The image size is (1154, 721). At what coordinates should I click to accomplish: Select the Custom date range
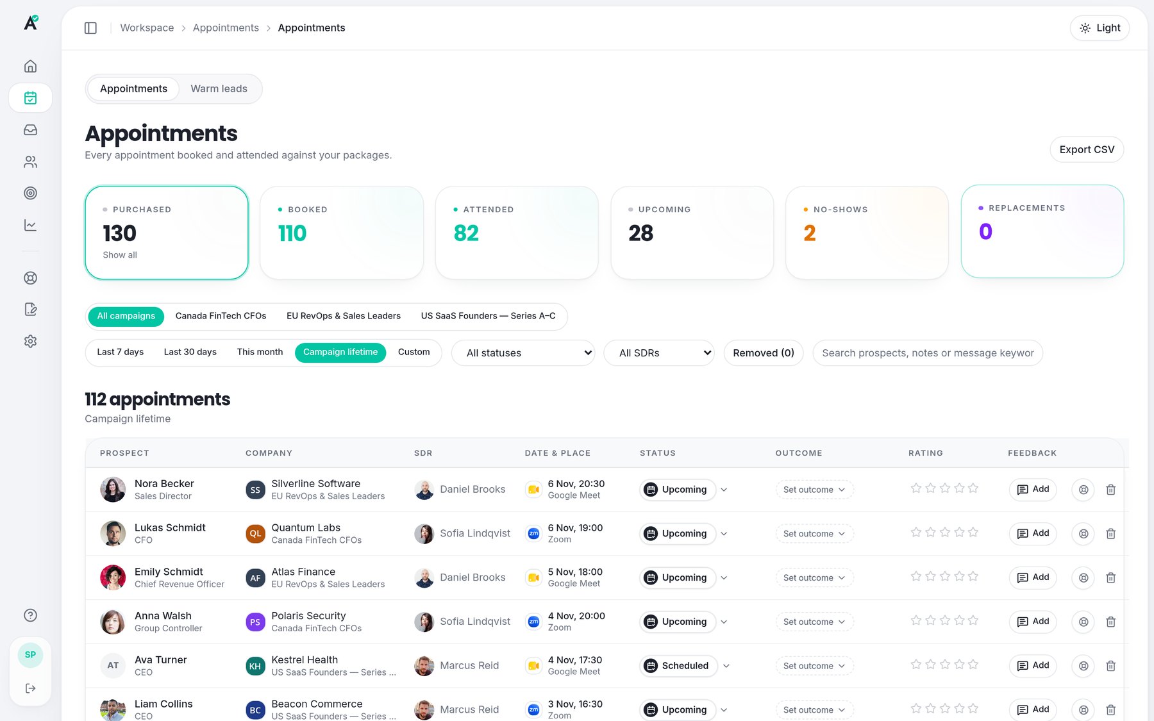414,352
